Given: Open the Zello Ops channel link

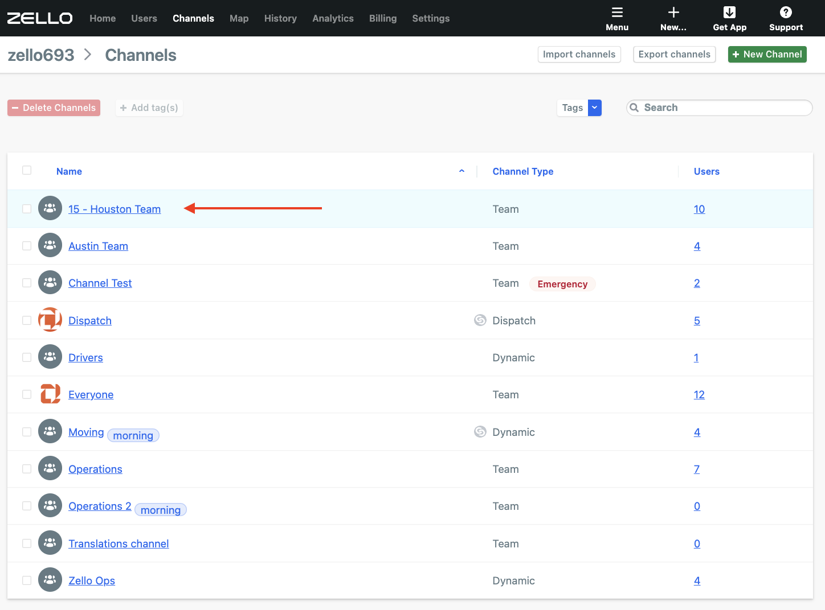Looking at the screenshot, I should (x=92, y=580).
